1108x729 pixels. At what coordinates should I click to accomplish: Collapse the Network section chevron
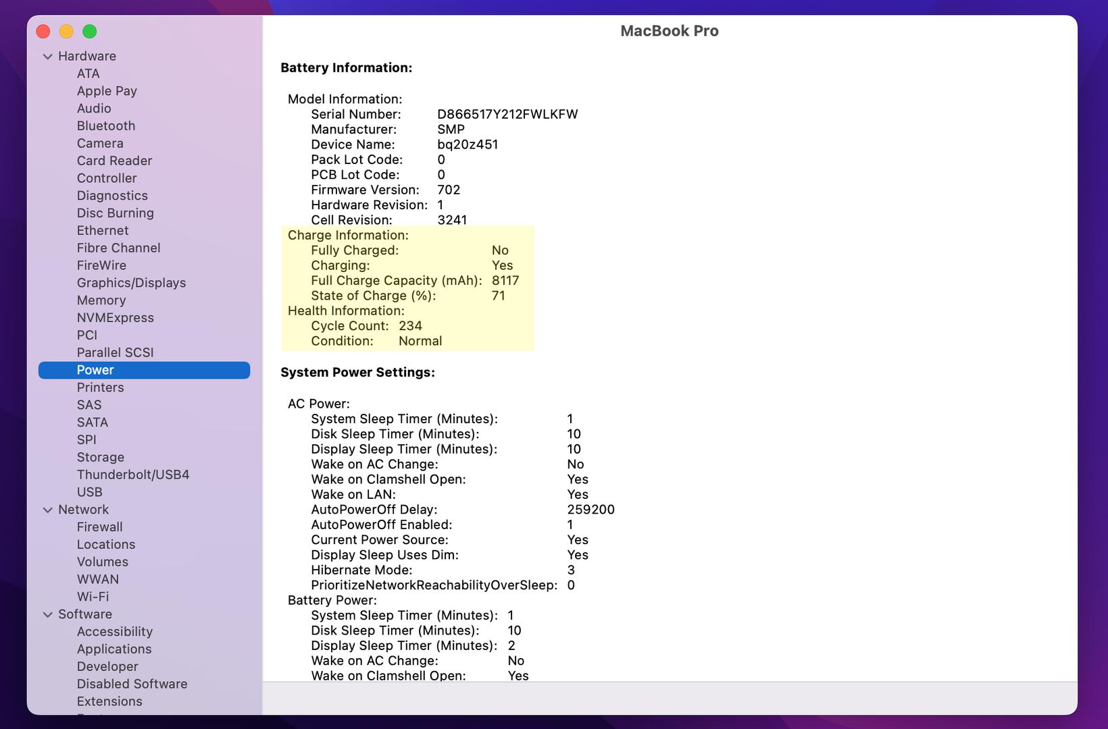[47, 510]
